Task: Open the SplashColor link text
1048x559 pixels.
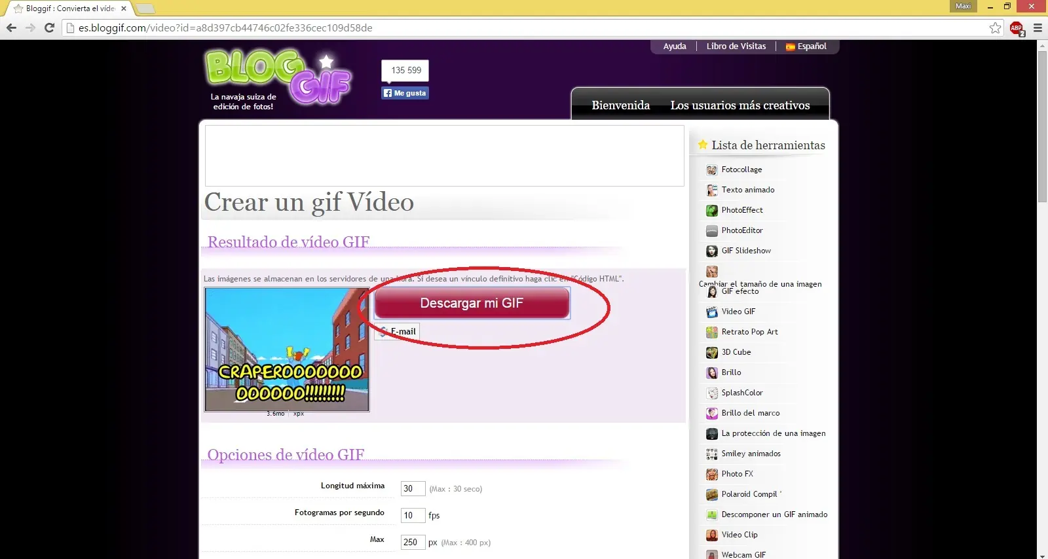Action: (742, 393)
